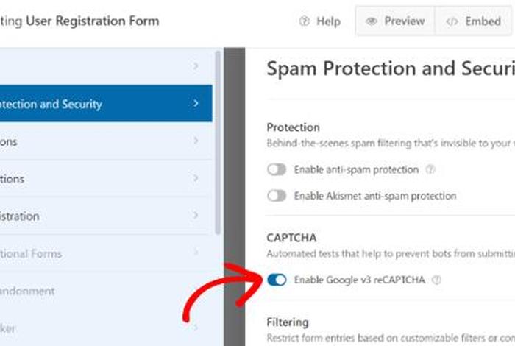Open the Spam Protection and Security tab
This screenshot has height=346, width=515.
tap(59, 104)
